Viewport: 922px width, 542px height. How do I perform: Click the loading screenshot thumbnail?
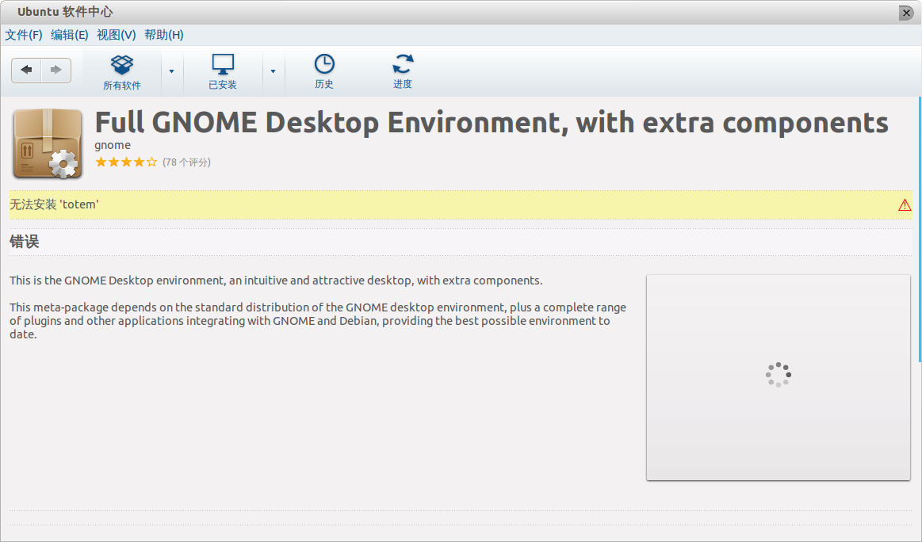coord(779,377)
